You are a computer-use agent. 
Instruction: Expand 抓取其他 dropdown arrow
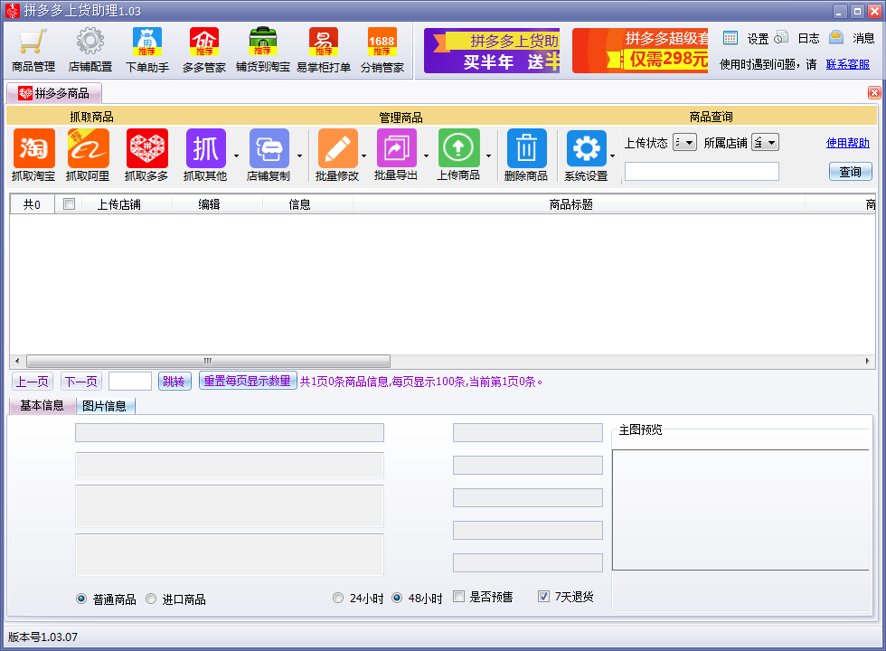point(236,156)
